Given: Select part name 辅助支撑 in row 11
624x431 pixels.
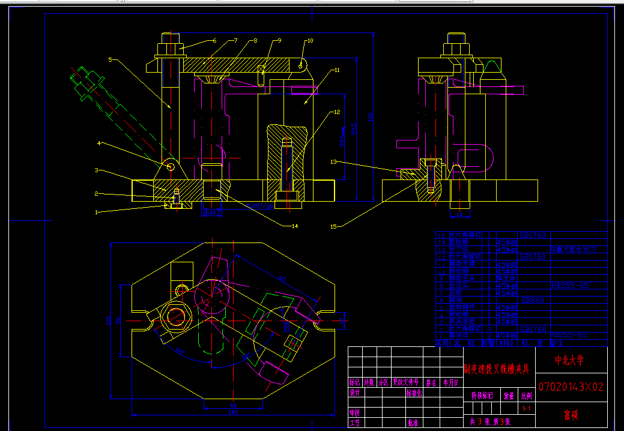Looking at the screenshot, I should coord(462,264).
